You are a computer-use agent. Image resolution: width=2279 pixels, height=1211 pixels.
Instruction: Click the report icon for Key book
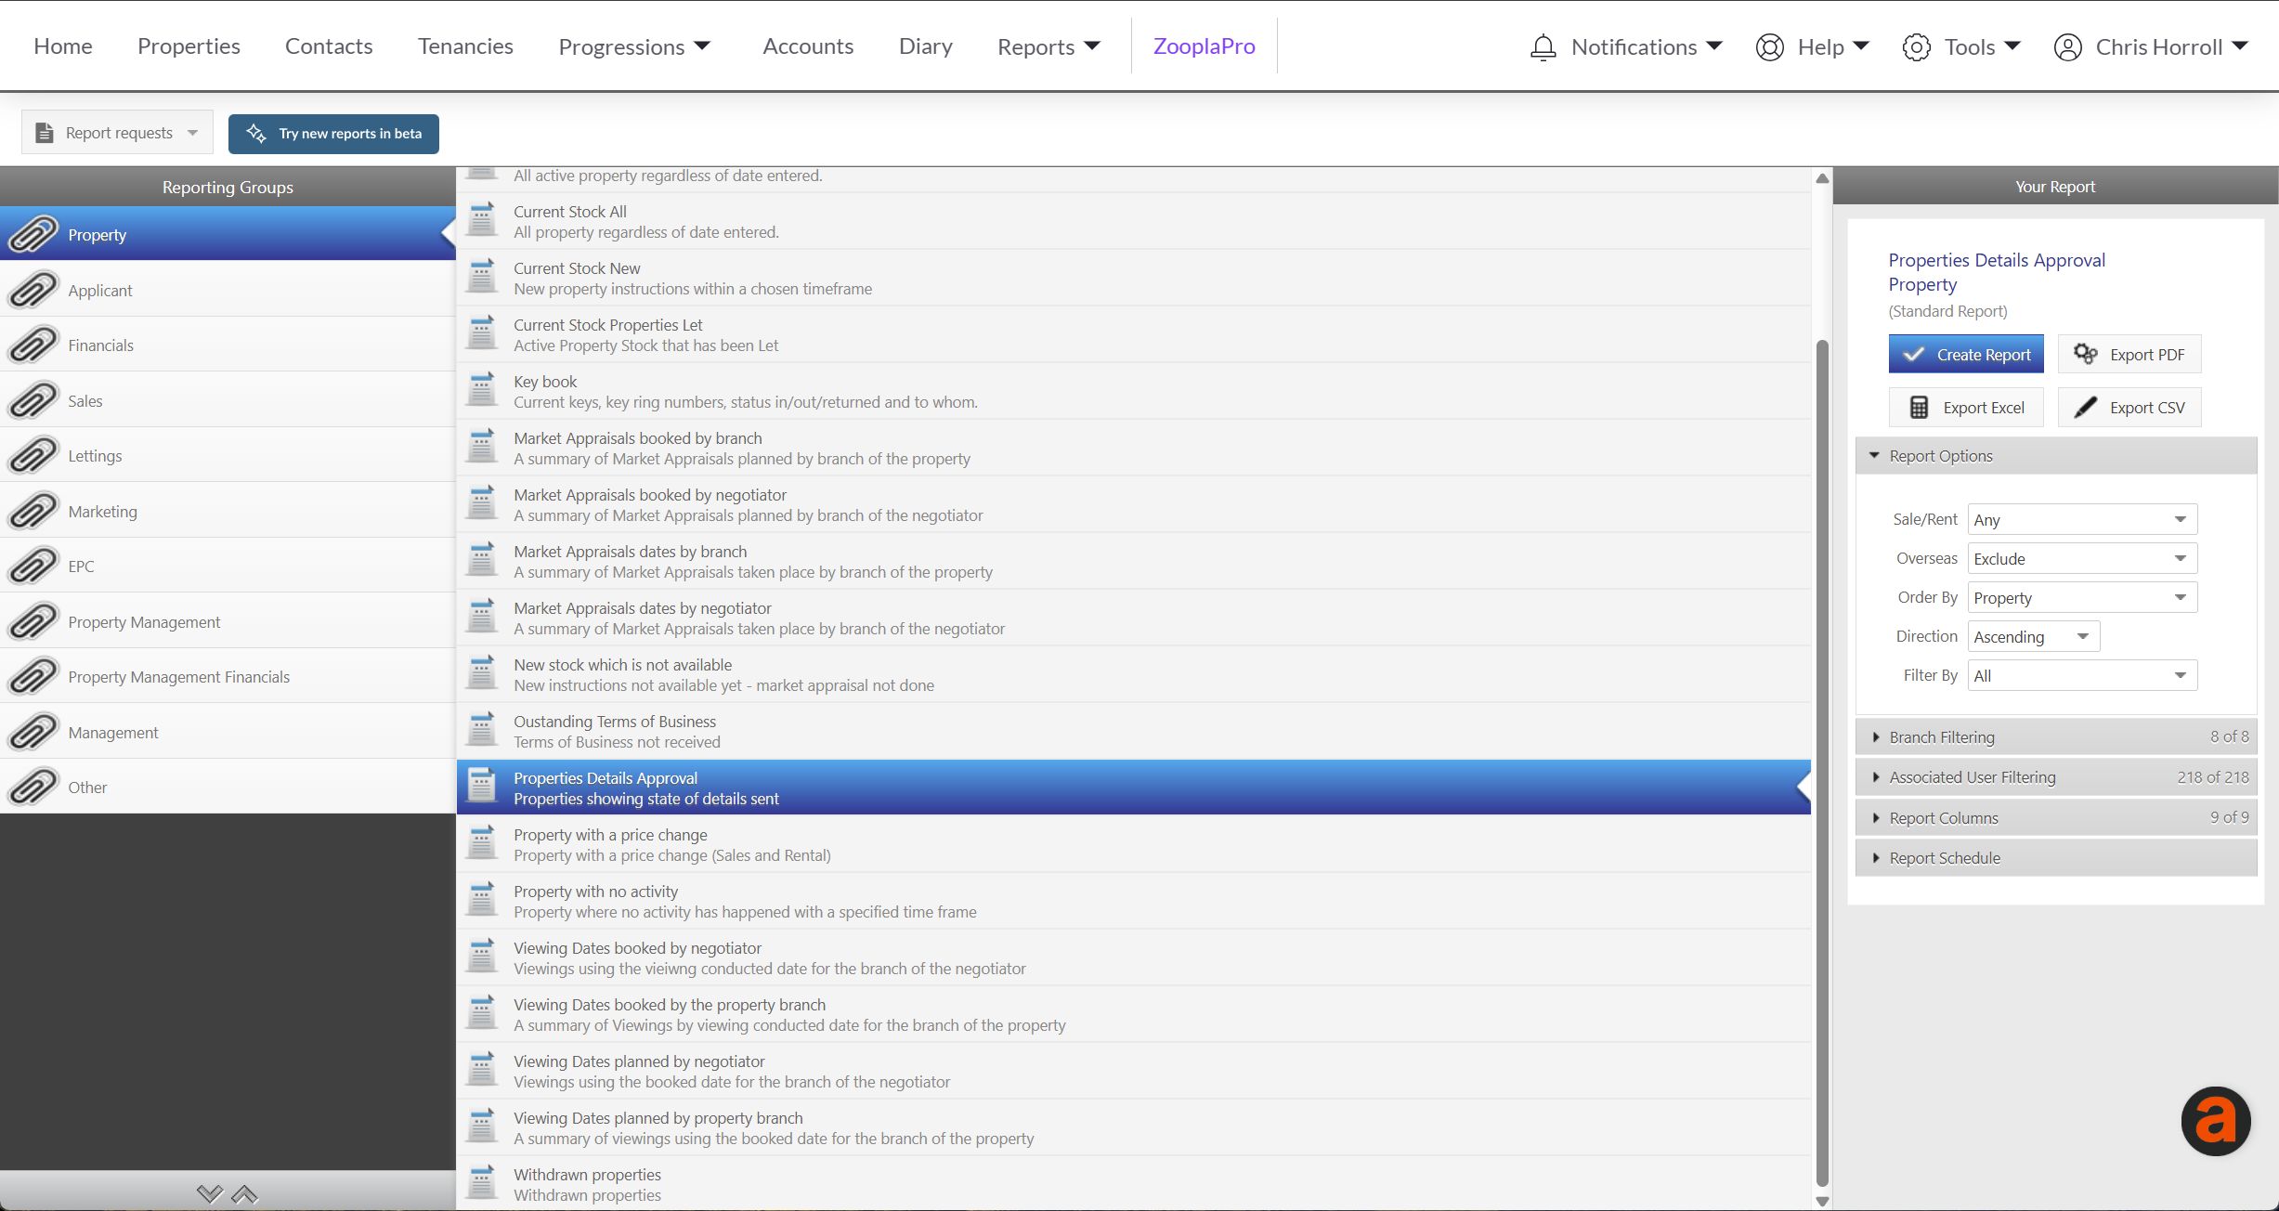click(482, 390)
